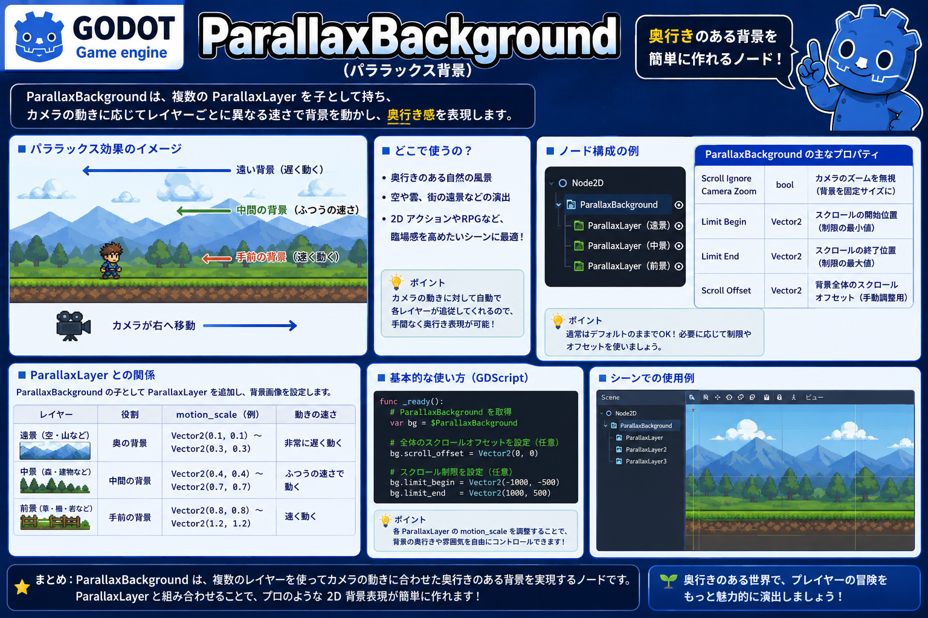The height and width of the screenshot is (618, 928).
Task: Click the lightbulb beside 通常はデフォルトのままでOK
Action: point(558,320)
